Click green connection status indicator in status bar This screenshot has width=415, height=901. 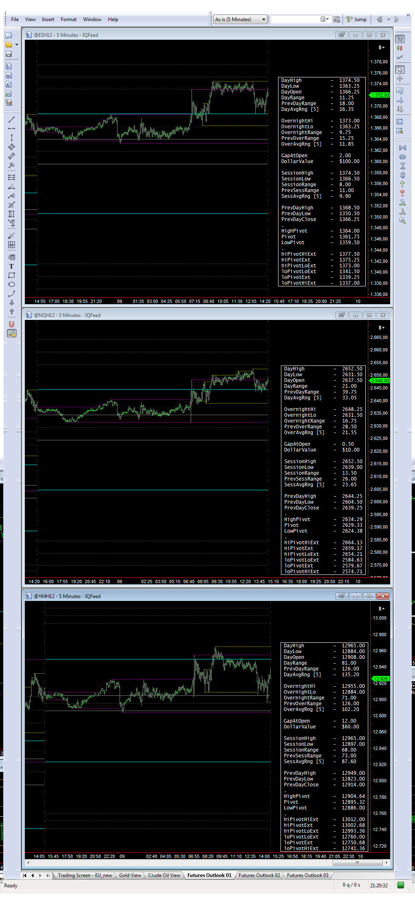401,885
